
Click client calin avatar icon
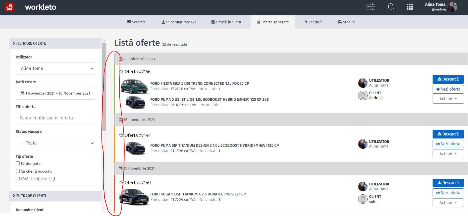(363, 199)
